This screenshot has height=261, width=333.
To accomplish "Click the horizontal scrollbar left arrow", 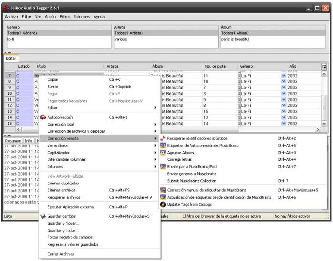I will point(18,130).
